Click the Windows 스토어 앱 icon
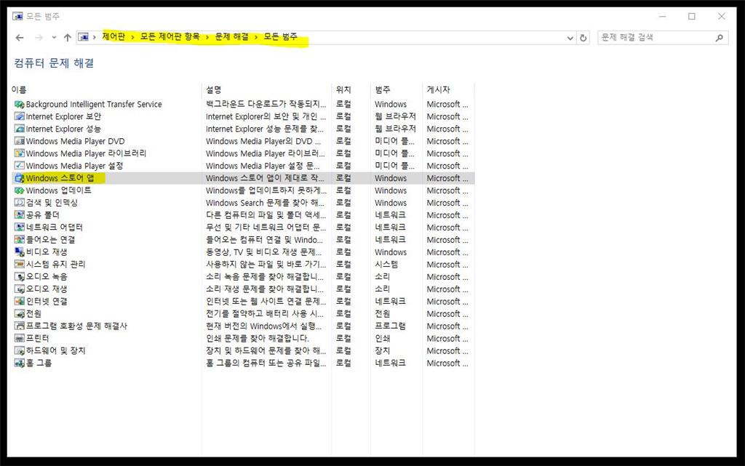 (20, 178)
